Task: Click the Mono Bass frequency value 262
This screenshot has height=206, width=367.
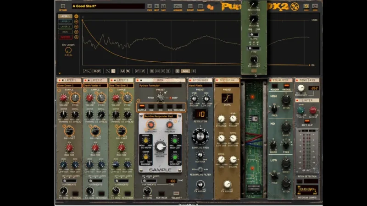Action: tap(313, 88)
